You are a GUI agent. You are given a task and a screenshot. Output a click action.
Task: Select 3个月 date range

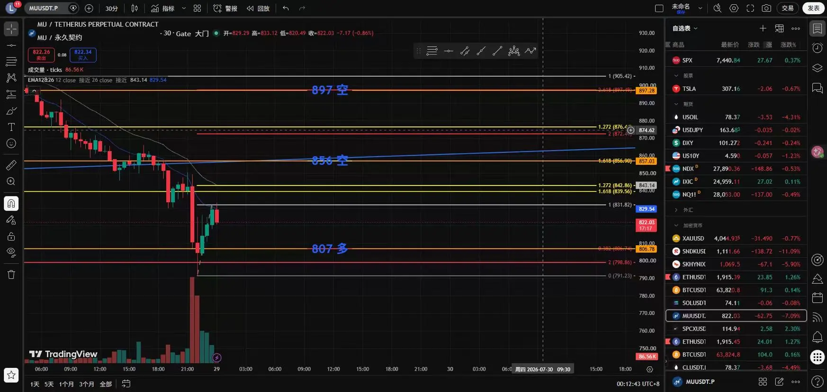pos(87,384)
